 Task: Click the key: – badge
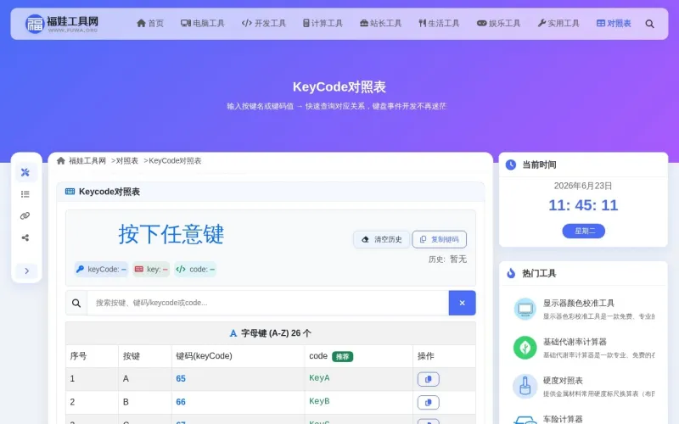point(151,269)
